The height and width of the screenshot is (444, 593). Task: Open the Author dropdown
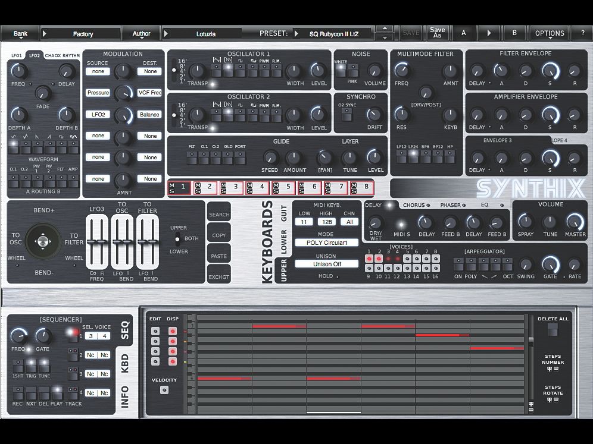[141, 34]
